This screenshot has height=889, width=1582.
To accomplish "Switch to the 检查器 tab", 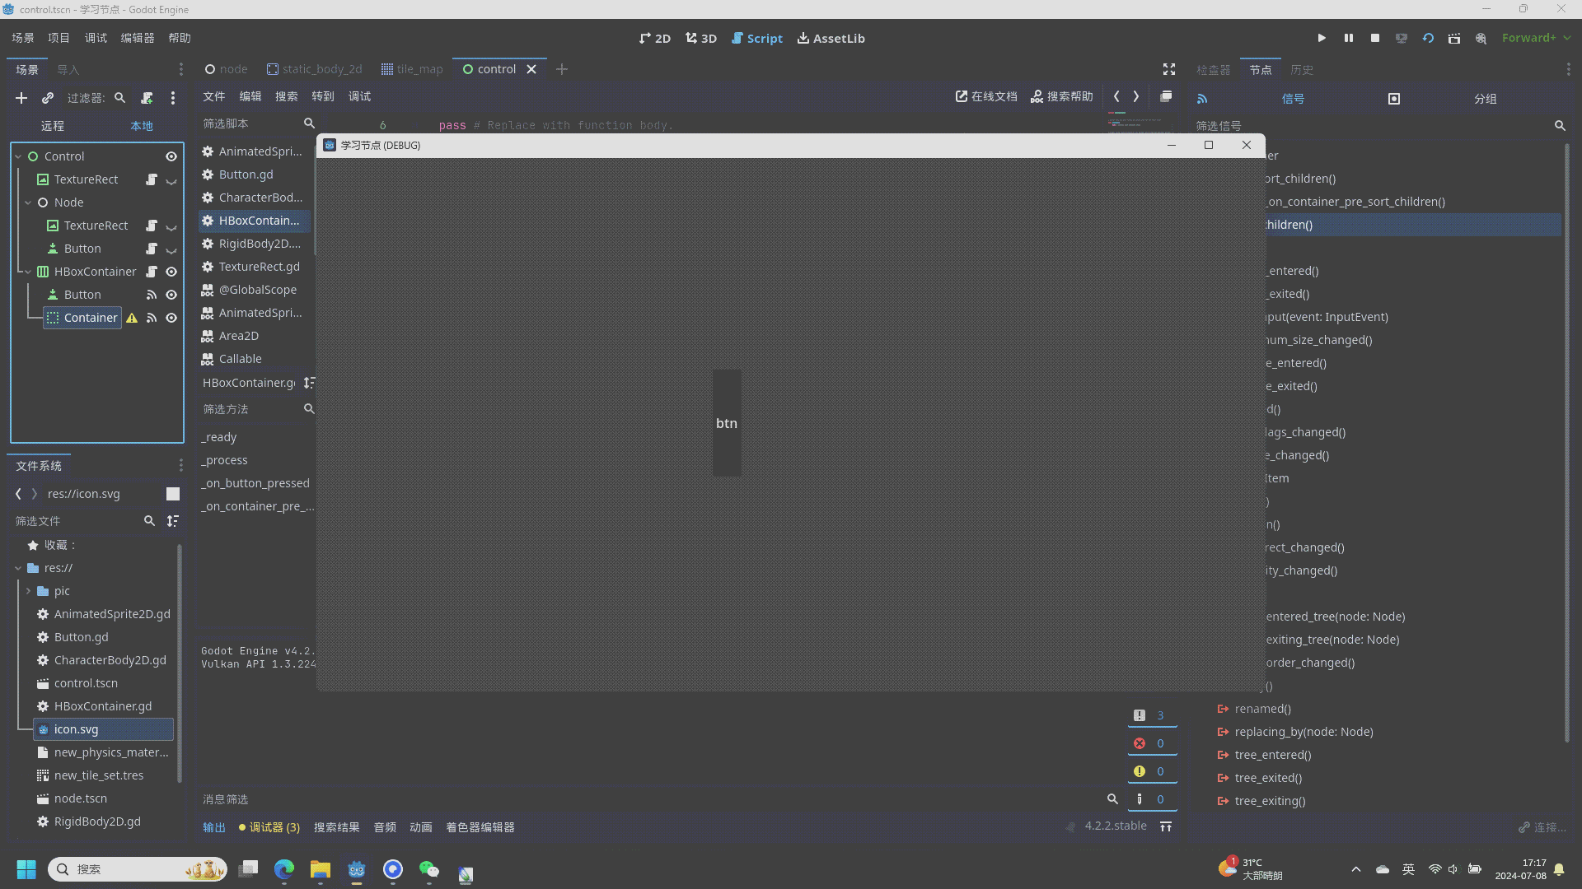I will [1213, 70].
